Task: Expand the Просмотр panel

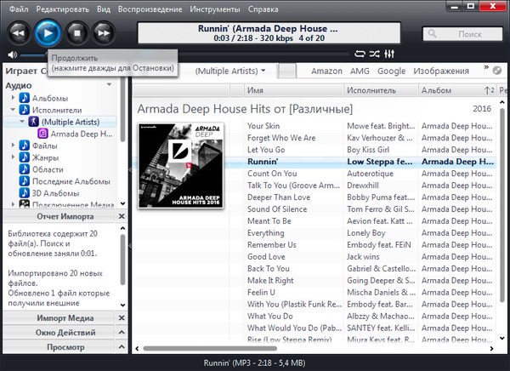Action: (x=122, y=347)
